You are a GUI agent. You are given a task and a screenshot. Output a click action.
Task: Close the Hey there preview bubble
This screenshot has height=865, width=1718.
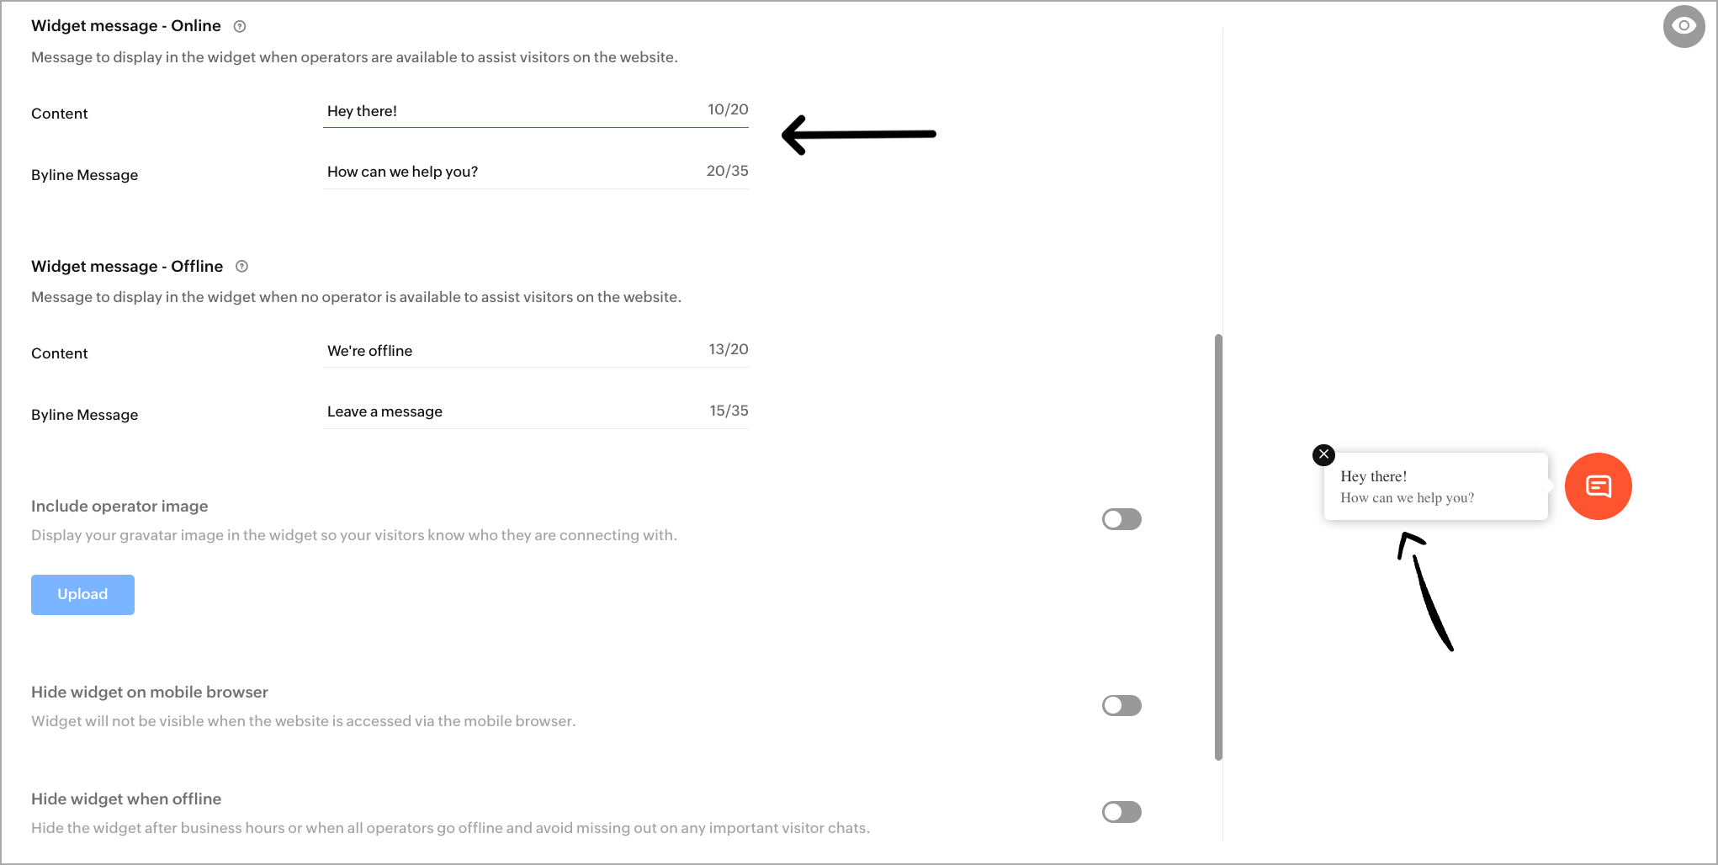pos(1323,455)
